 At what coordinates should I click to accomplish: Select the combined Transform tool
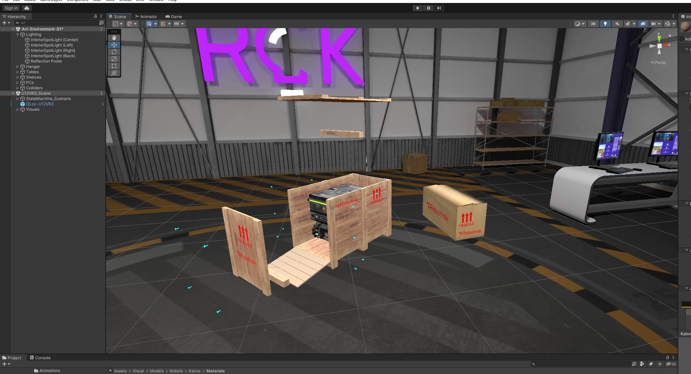pyautogui.click(x=114, y=73)
